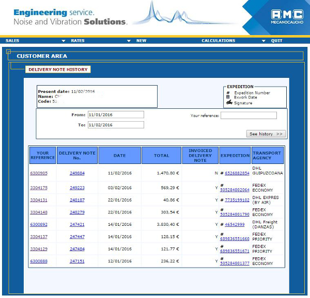Focus the Your reference input field
The width and height of the screenshot is (310, 298).
point(249,115)
